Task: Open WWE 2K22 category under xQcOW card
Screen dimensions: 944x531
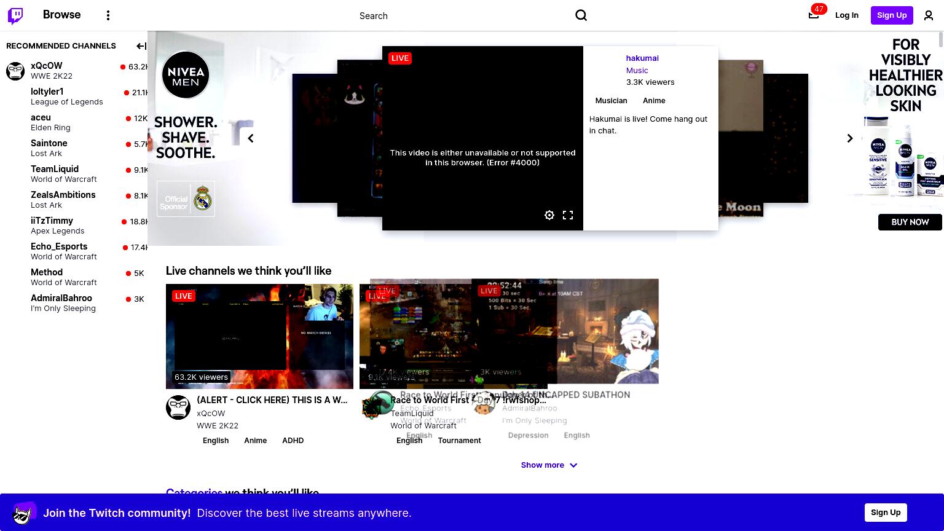Action: pos(217,425)
